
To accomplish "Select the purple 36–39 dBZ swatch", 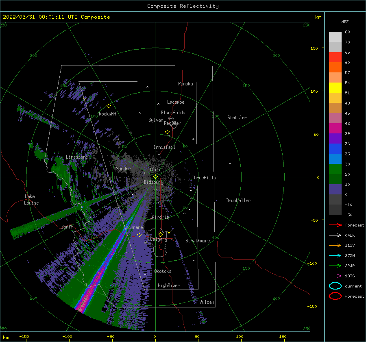I will [x=335, y=139].
